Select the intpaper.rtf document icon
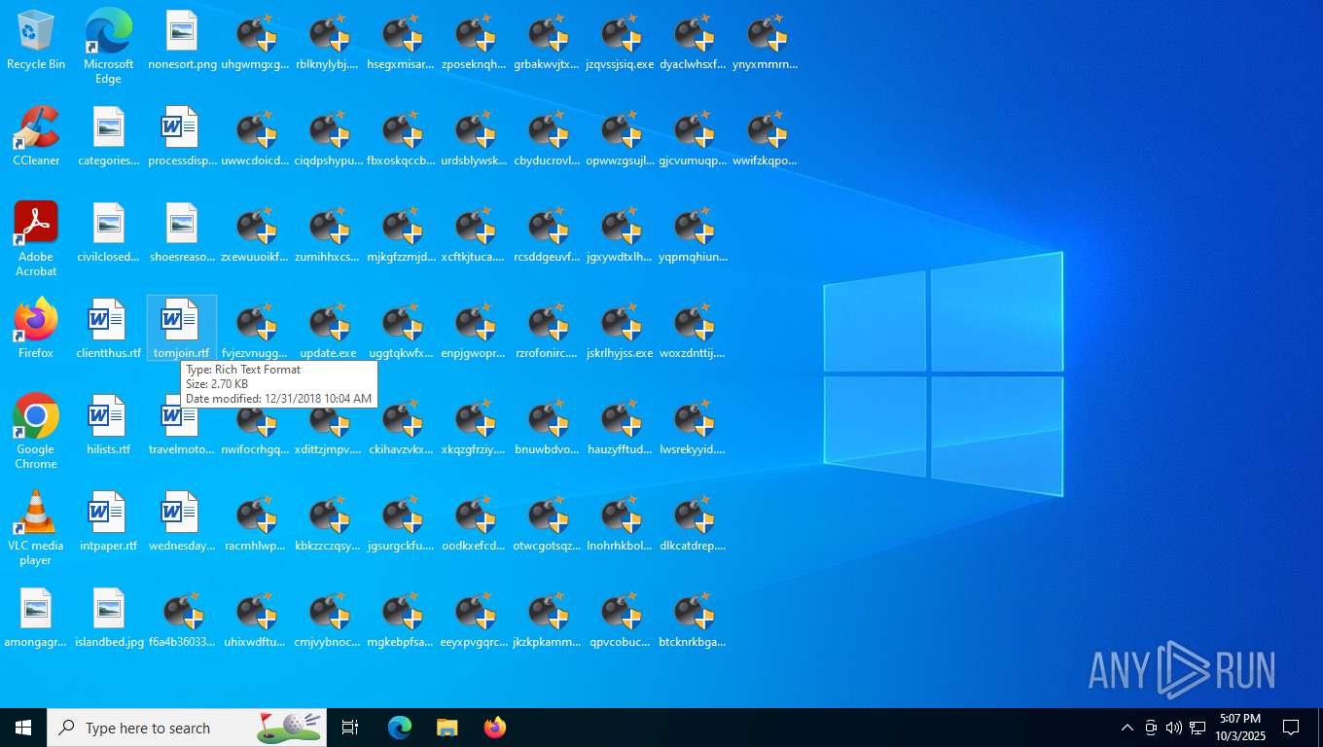This screenshot has height=747, width=1323. [108, 522]
